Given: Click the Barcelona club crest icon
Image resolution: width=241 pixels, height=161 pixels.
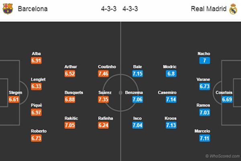Looking at the screenshot, I should pos(8,9).
